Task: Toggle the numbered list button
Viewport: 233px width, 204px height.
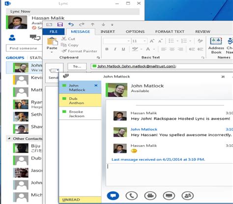Action: 184,41
